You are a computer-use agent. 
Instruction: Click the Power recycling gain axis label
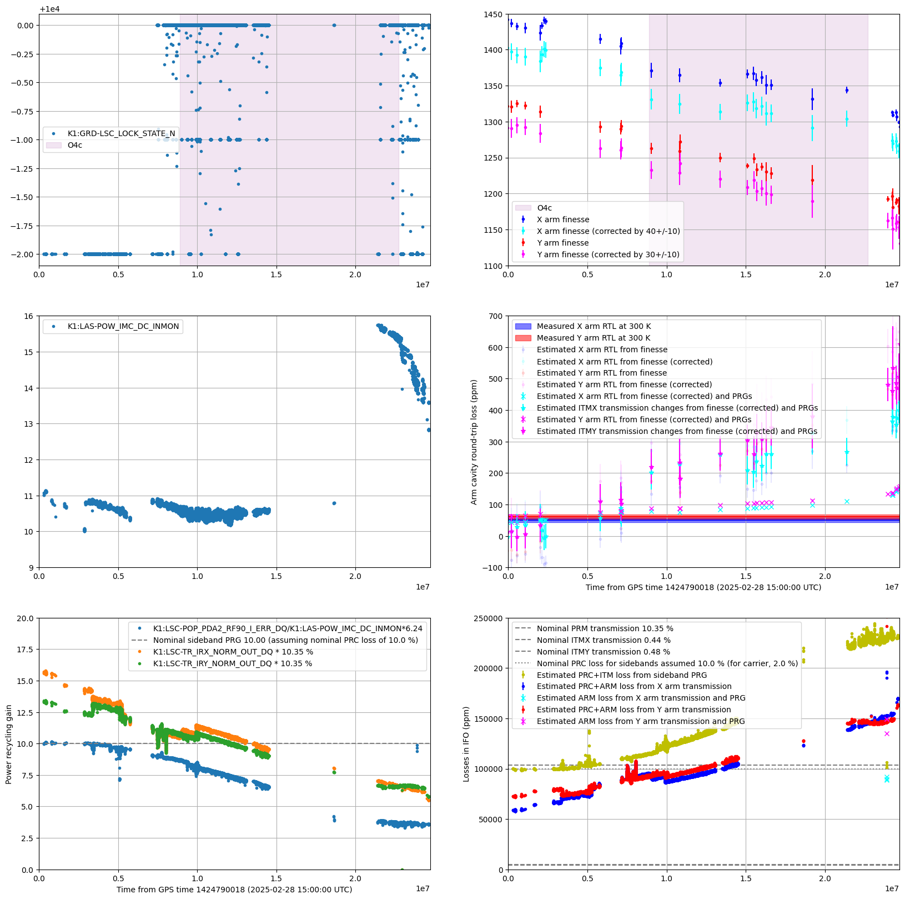9,744
